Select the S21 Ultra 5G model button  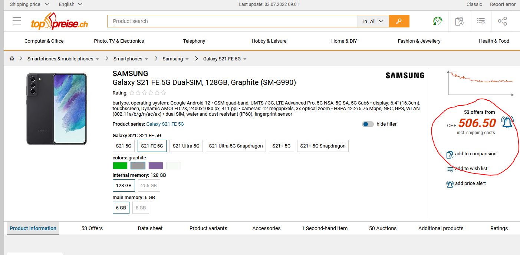tap(186, 146)
